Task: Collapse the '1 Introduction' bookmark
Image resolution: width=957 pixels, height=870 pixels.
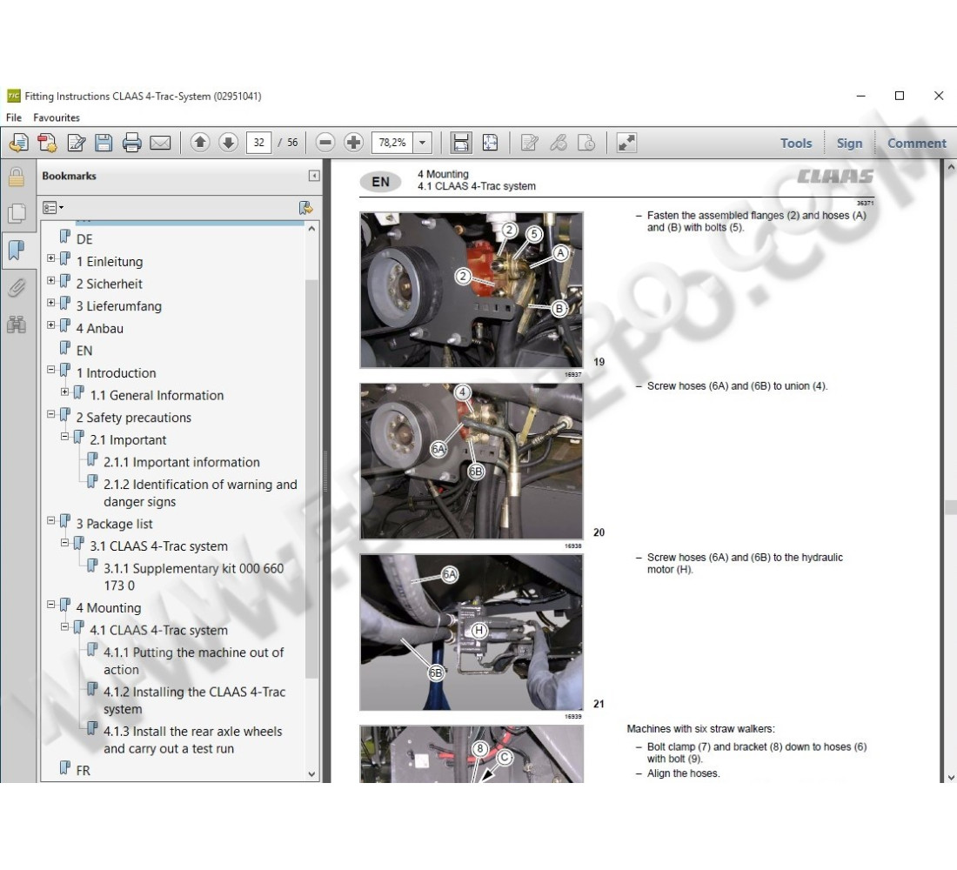Action: (51, 370)
